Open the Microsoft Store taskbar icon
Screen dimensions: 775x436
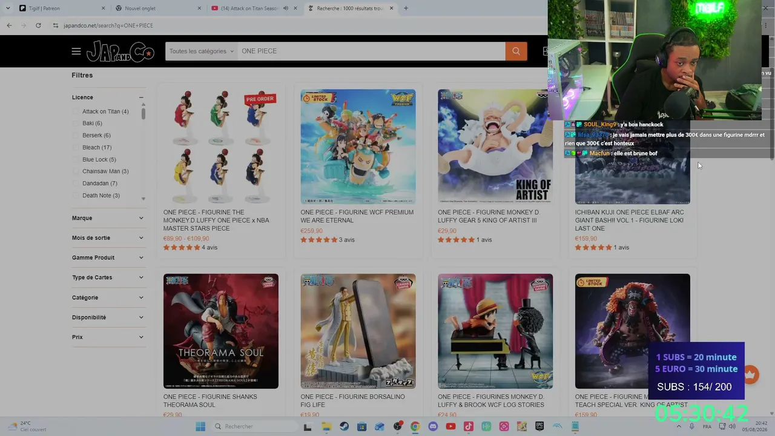coord(361,426)
